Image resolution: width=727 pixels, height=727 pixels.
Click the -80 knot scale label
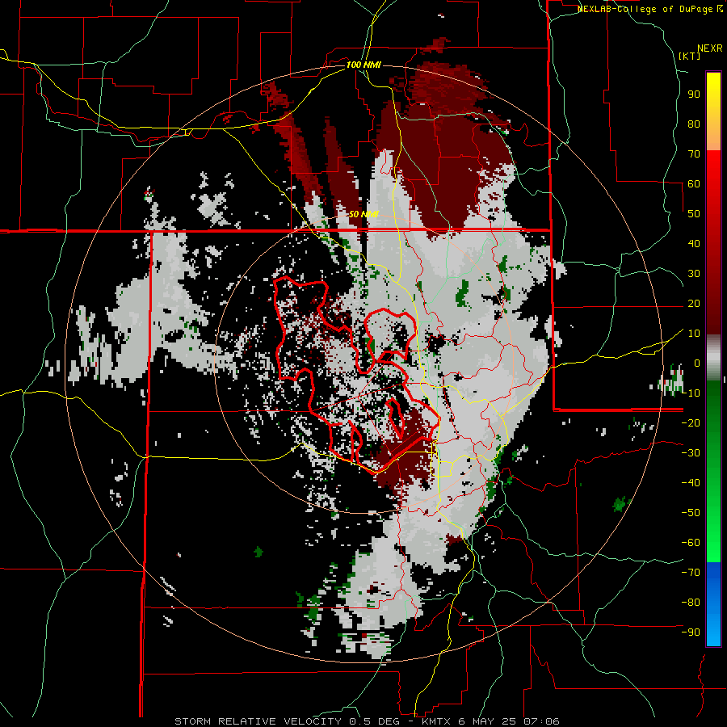click(x=691, y=603)
